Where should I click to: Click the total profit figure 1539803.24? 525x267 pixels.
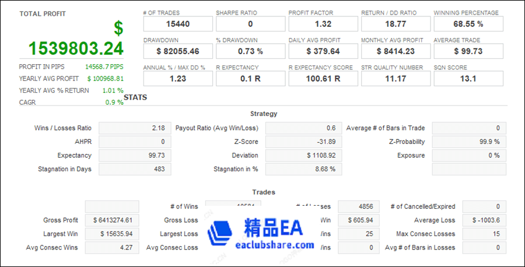(76, 48)
